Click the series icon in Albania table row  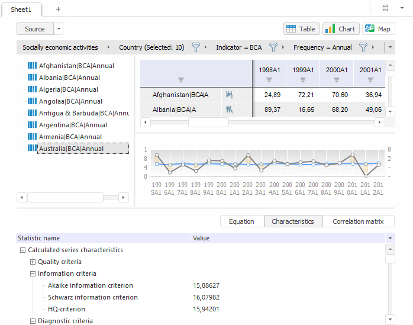tap(230, 110)
